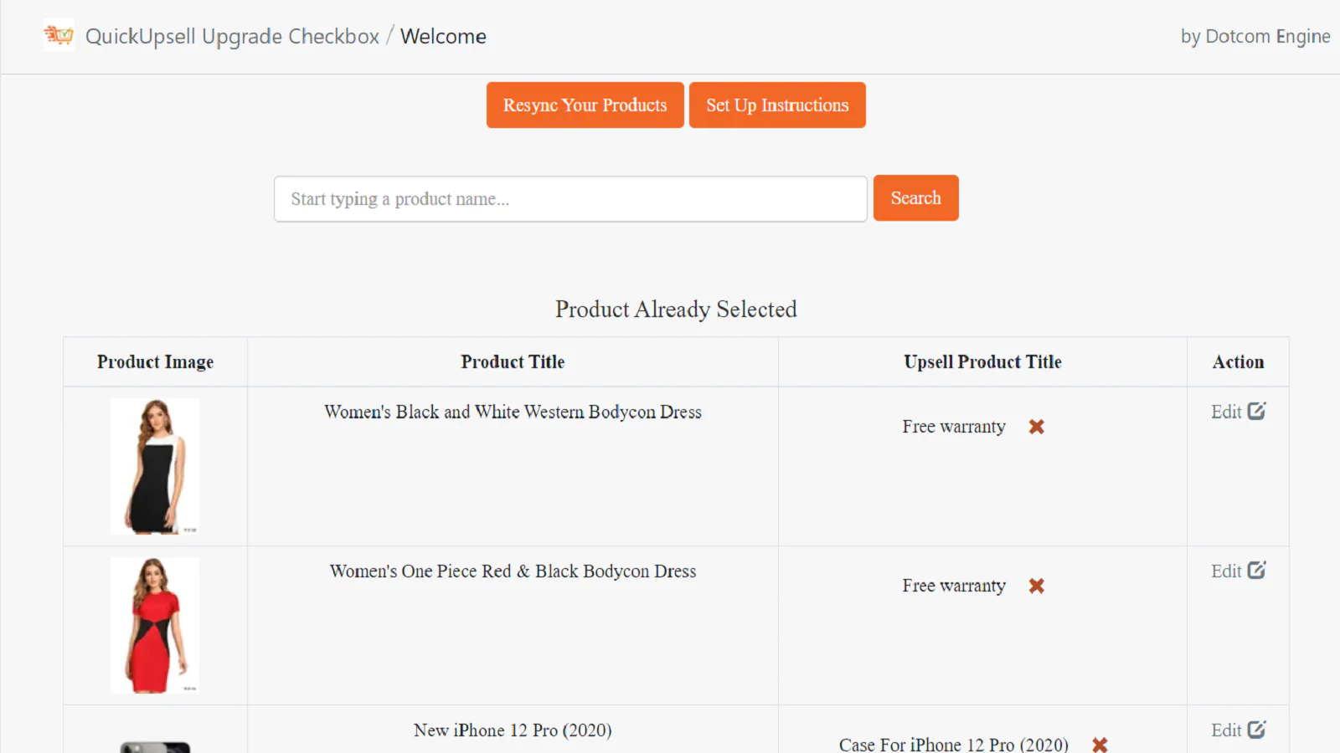Click the by Dotcom Engine text

[1255, 37]
